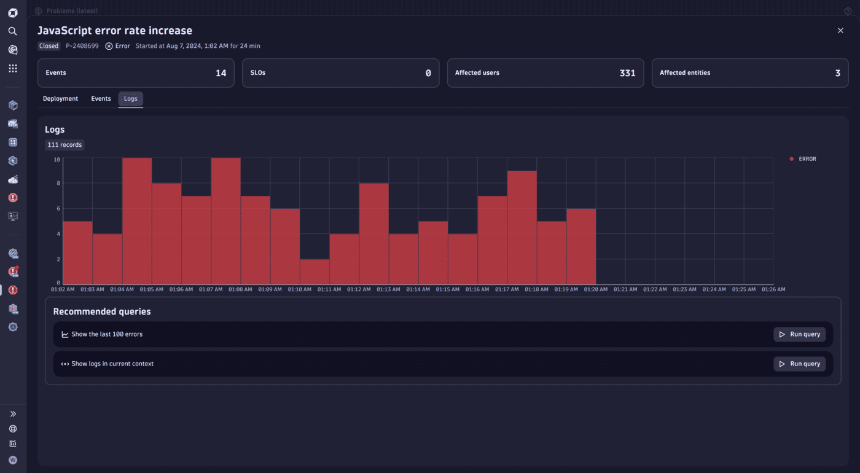The height and width of the screenshot is (473, 860).
Task: Toggle the ERROR series in the chart legend
Action: point(803,158)
